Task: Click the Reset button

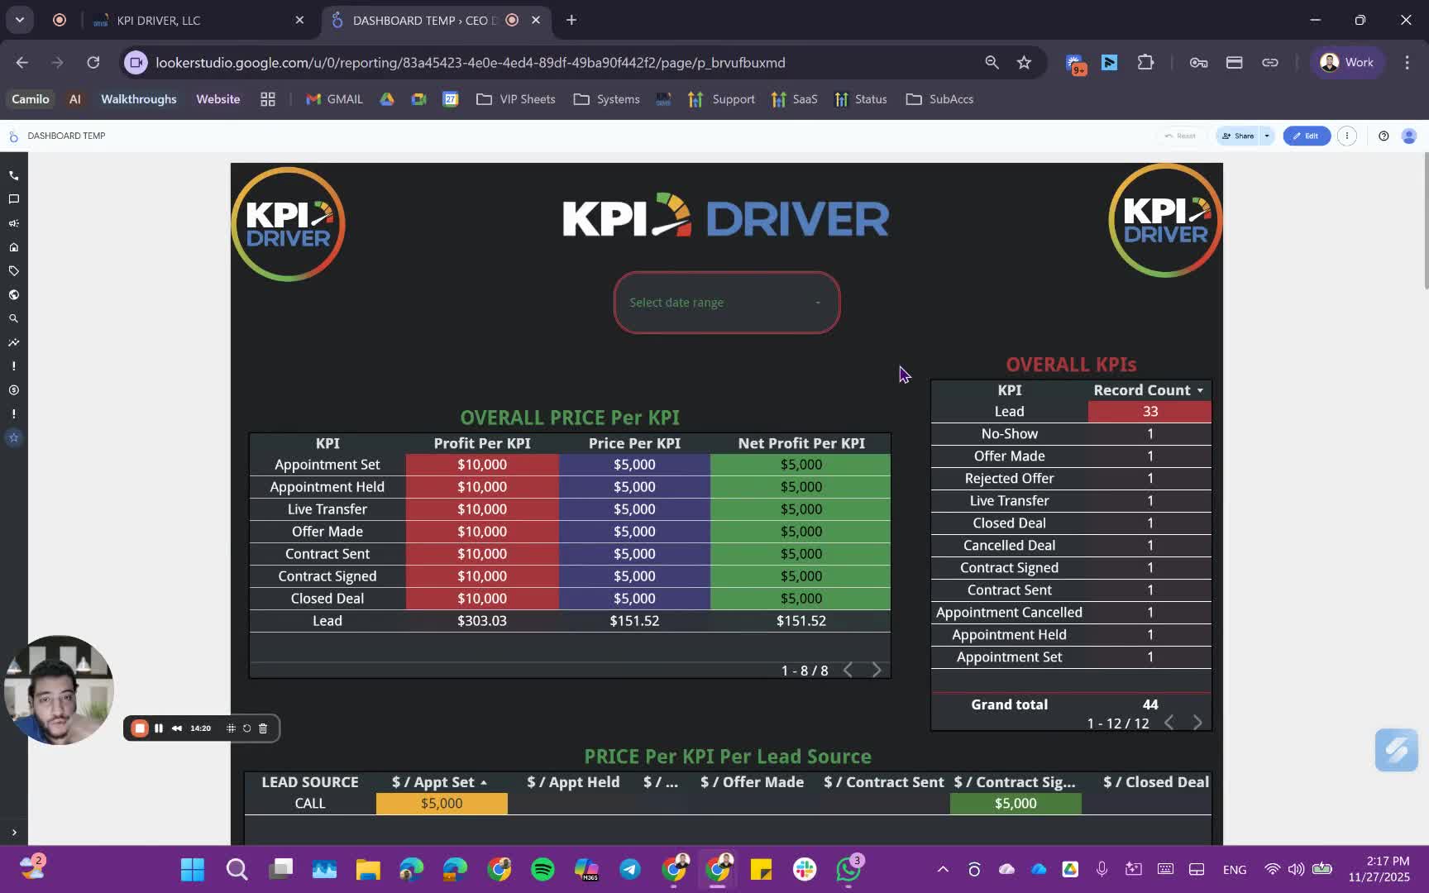Action: (1180, 136)
